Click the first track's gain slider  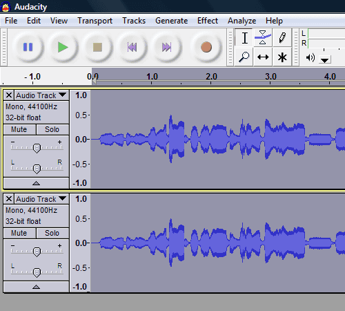click(x=37, y=148)
